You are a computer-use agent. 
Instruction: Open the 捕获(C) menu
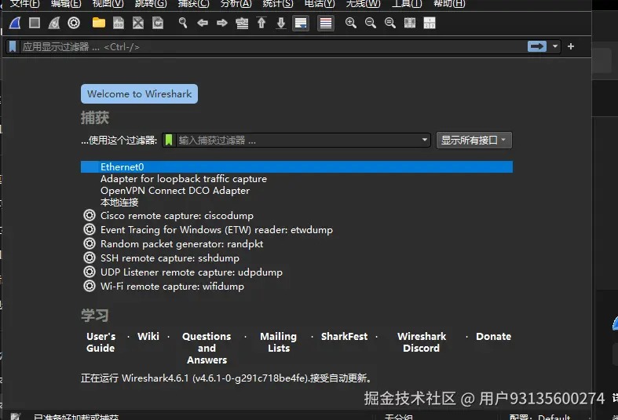[x=193, y=4]
